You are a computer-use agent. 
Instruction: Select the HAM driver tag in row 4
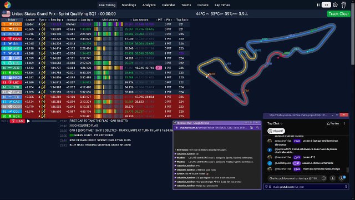click(x=12, y=39)
